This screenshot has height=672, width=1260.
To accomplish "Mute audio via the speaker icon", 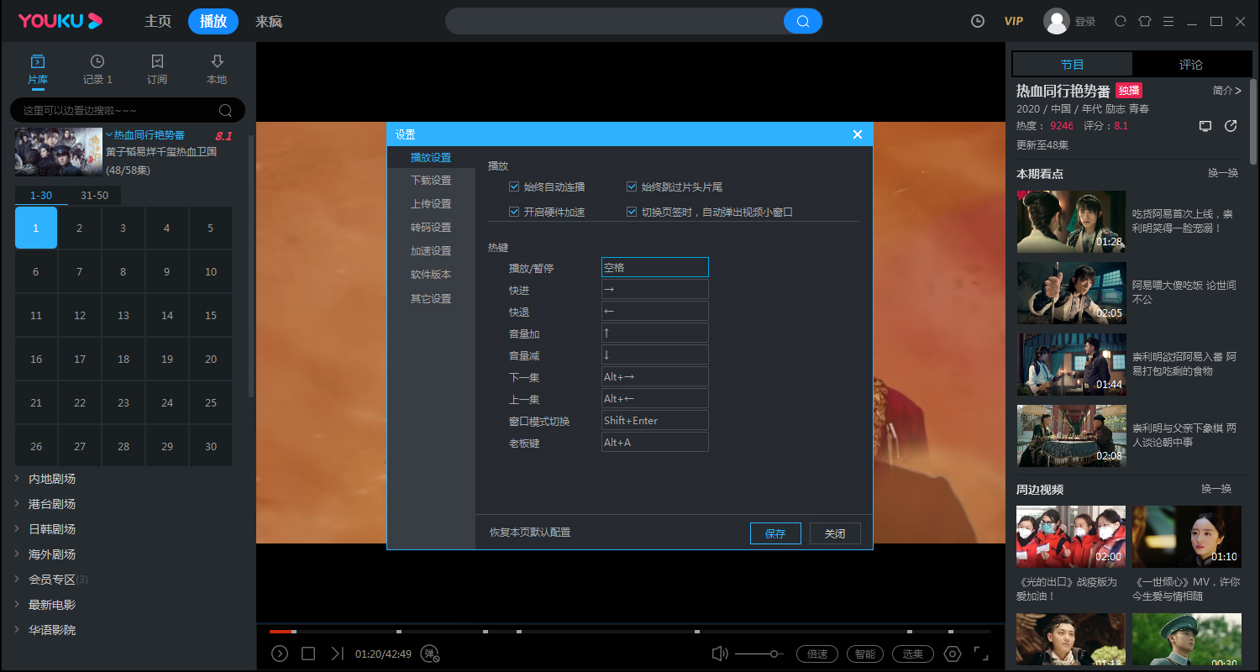I will pyautogui.click(x=719, y=654).
